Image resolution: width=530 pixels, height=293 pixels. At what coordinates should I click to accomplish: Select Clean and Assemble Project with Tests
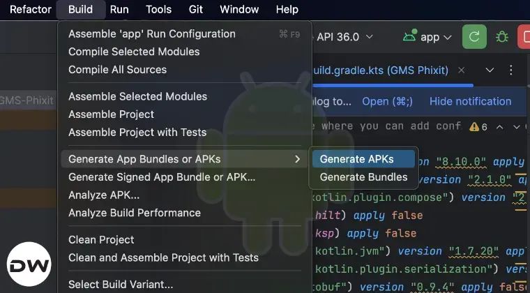click(184, 258)
